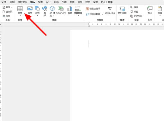Insert 联机视频 online video
Viewport: 164px width, 121px height.
pyautogui.click(x=122, y=10)
